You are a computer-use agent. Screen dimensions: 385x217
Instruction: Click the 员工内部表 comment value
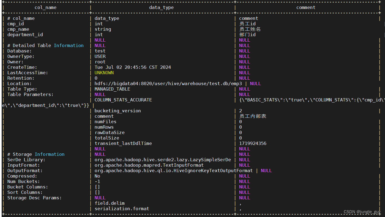click(x=253, y=116)
